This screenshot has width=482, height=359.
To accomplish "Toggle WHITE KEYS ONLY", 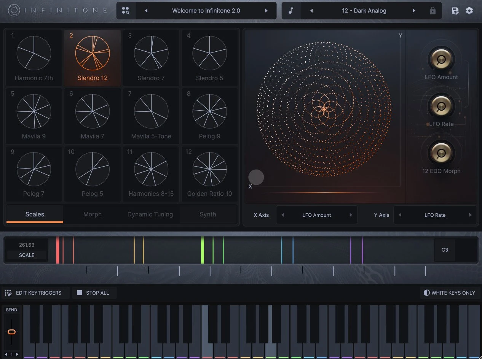I will coord(450,293).
